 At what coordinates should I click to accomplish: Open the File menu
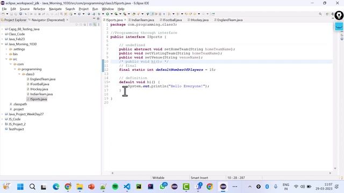[4, 9]
